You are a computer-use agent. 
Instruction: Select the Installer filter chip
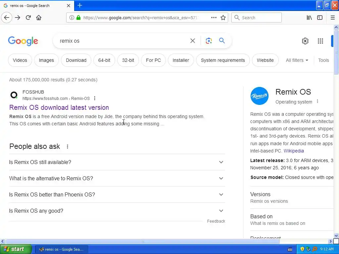[181, 60]
